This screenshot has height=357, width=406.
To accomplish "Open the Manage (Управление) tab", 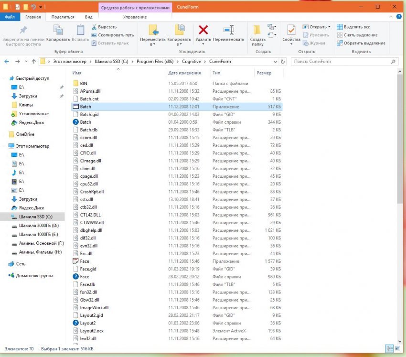I will click(x=135, y=17).
